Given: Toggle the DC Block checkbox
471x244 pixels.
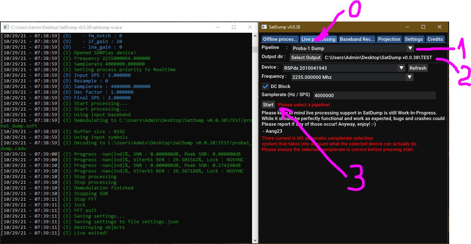Looking at the screenshot, I should click(266, 86).
